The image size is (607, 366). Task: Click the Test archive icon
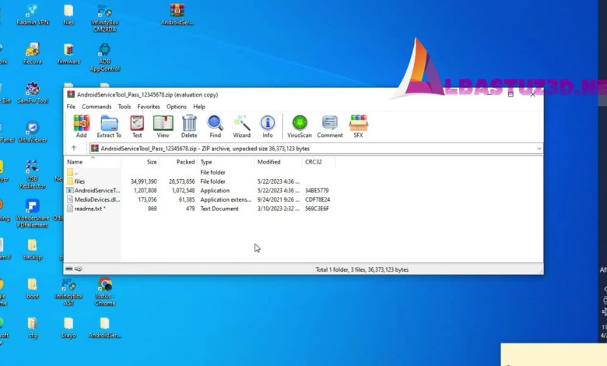tap(137, 126)
